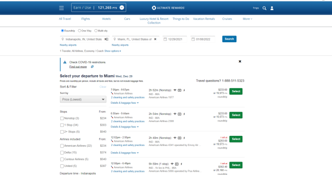Select the One Way radio button
332x175 pixels.
click(x=79, y=31)
